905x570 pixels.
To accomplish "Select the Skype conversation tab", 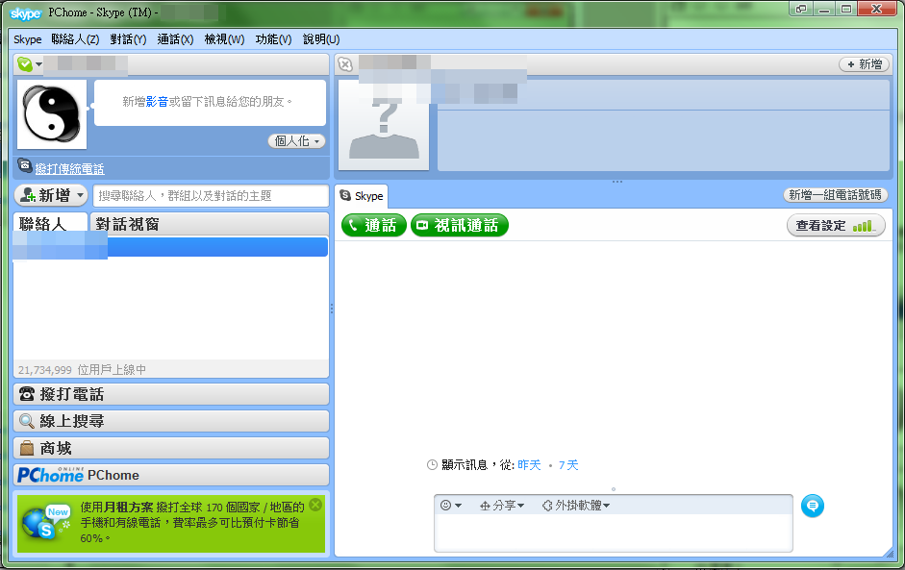I will pos(362,196).
